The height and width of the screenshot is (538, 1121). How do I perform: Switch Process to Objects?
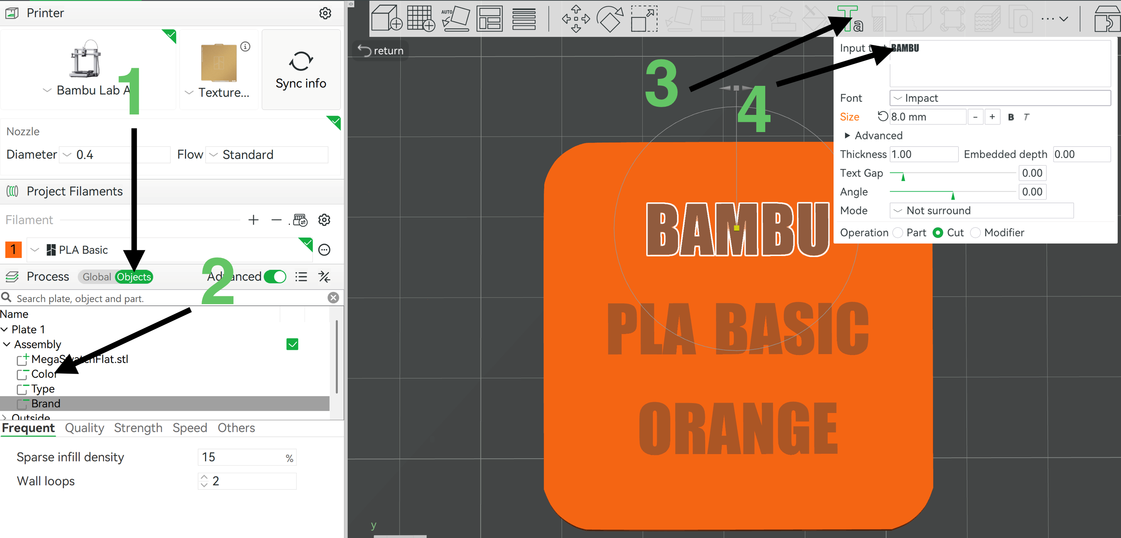pos(134,277)
